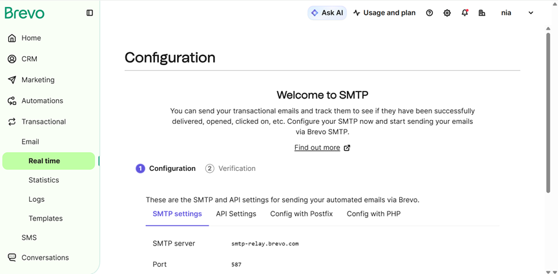The height and width of the screenshot is (274, 558).
Task: Follow the Find out more link
Action: point(317,148)
